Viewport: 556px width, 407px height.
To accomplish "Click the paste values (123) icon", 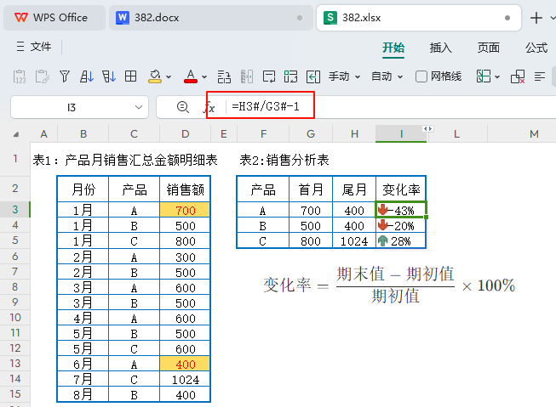I will click(20, 76).
